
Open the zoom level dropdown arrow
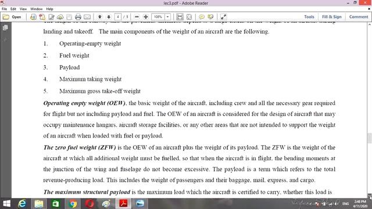pos(167,17)
